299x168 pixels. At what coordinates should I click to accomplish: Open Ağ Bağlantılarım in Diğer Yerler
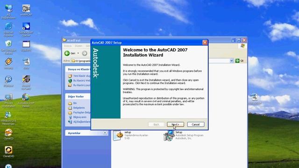point(79,122)
